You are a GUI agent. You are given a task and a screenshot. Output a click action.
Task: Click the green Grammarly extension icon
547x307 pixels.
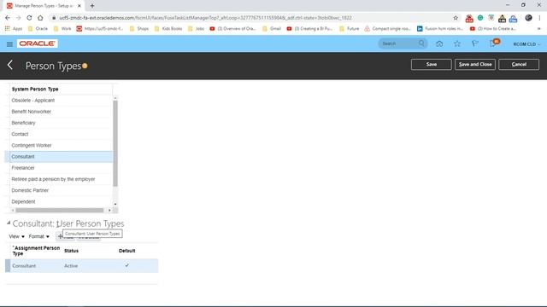(x=480, y=18)
